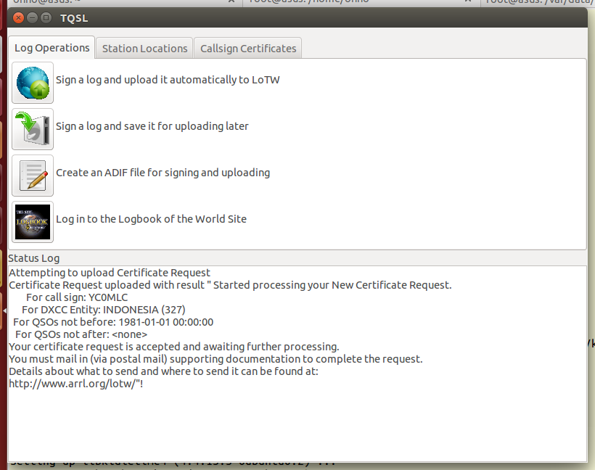This screenshot has width=595, height=470.
Task: Click 'Your certificate request is accepted' line
Action: pyautogui.click(x=174, y=347)
